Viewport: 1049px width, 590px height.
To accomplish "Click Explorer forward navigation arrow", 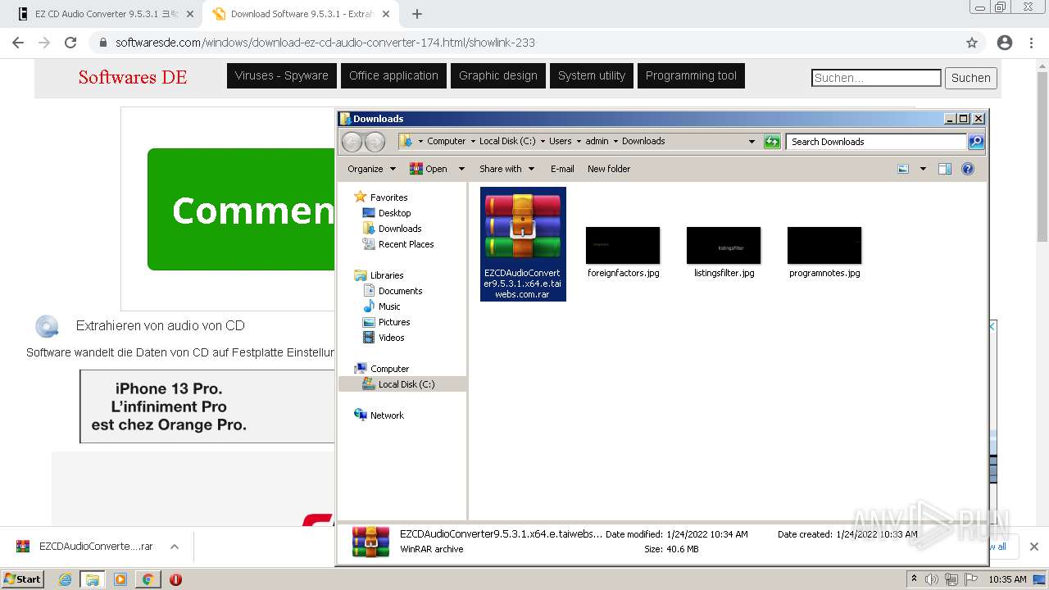I will (375, 142).
